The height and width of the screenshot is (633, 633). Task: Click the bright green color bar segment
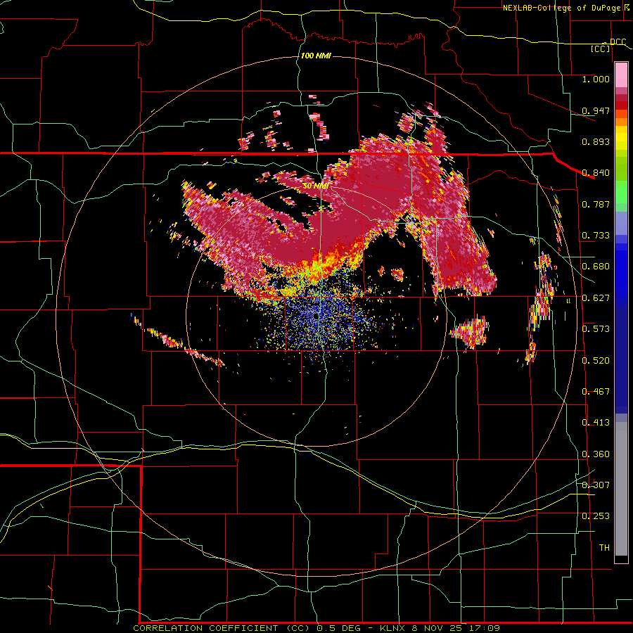click(621, 192)
